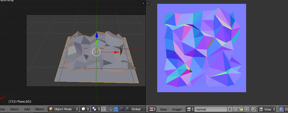Open the image editor View mode dropdown
Image resolution: width=288 pixels, height=113 pixels.
[267, 109]
